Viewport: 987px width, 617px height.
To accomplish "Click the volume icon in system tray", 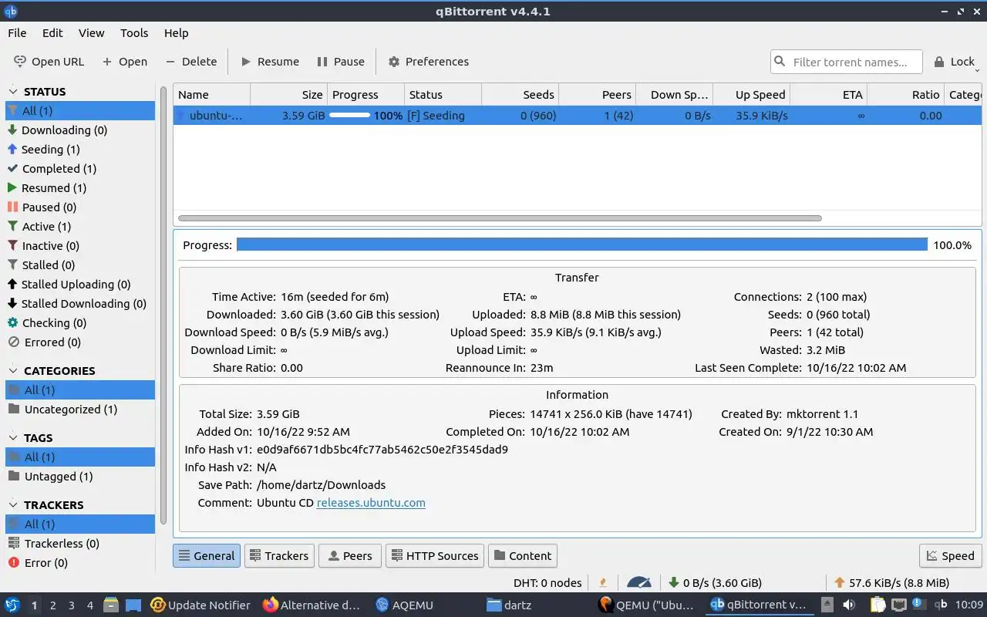I will click(x=851, y=605).
